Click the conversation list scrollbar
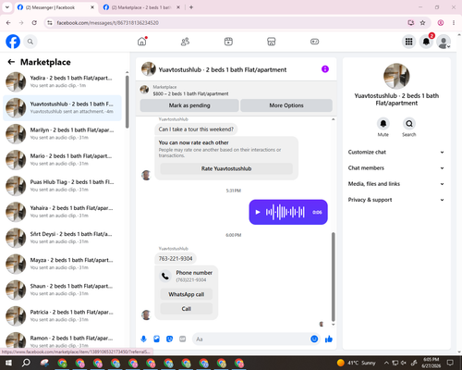The width and height of the screenshot is (462, 370). coord(128,102)
